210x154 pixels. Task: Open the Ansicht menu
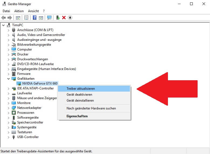(33, 11)
